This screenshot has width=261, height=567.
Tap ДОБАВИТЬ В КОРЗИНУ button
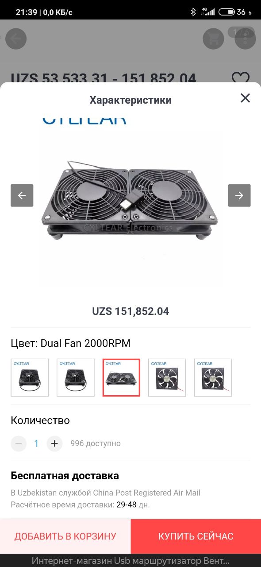(x=65, y=536)
